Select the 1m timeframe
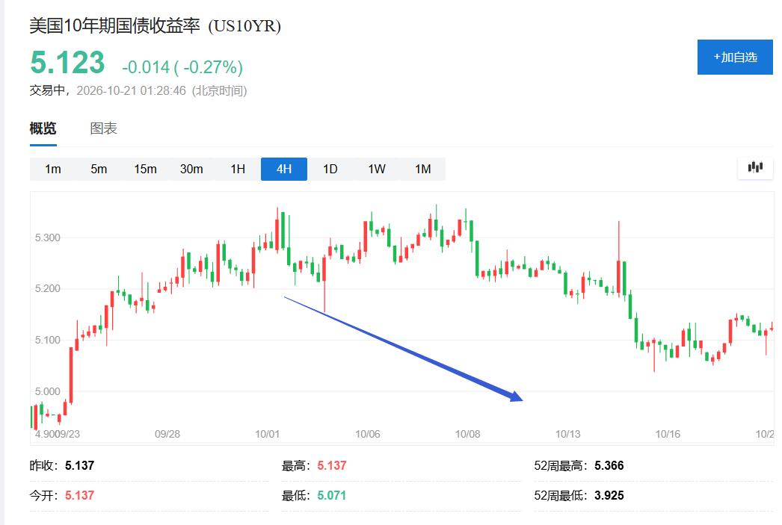The height and width of the screenshot is (525, 782). click(x=53, y=170)
